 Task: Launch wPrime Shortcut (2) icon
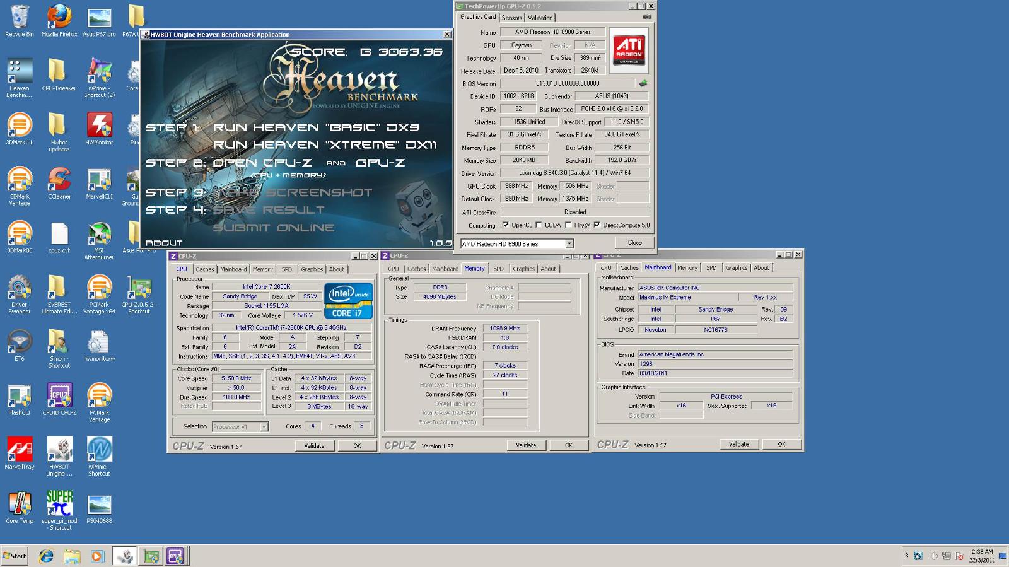pos(99,78)
